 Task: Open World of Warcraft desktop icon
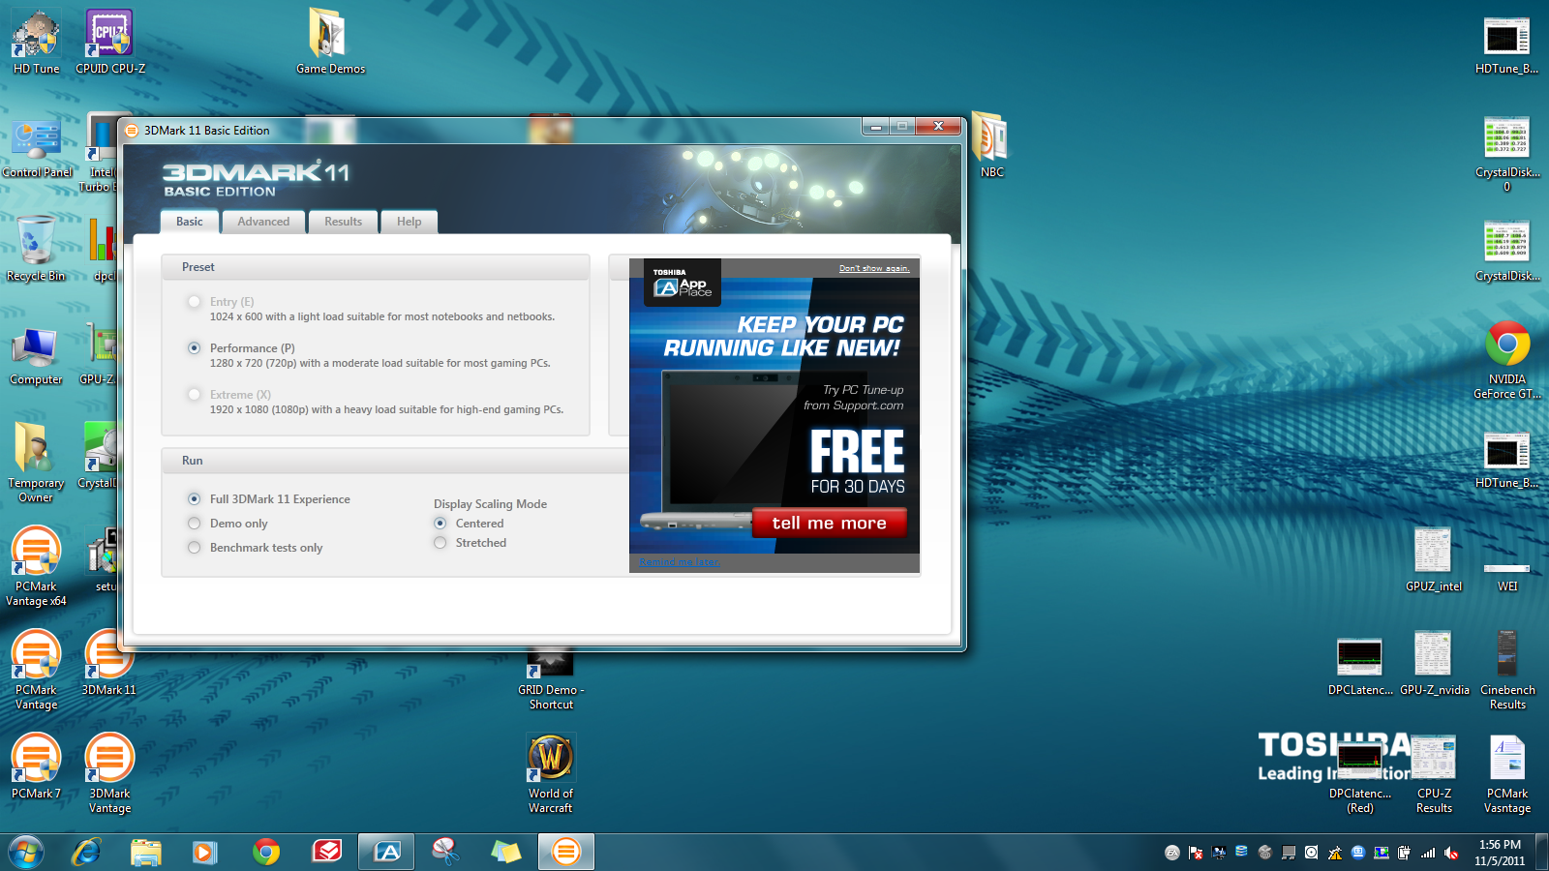[551, 772]
